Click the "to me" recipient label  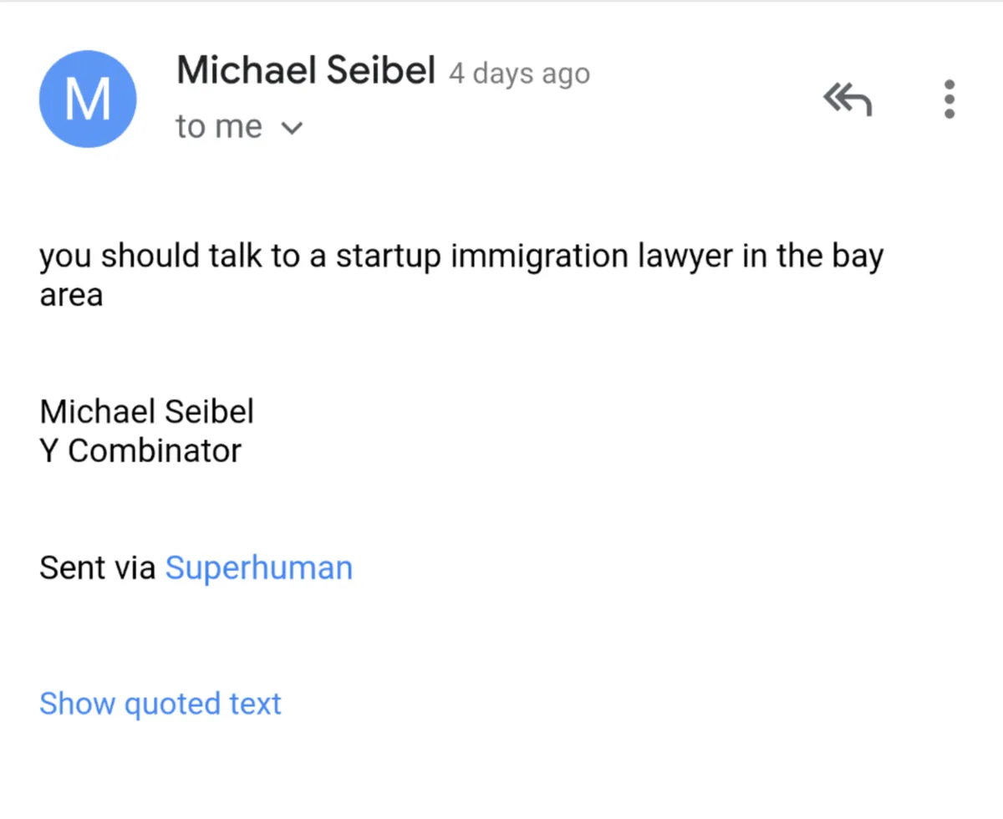[x=218, y=127]
